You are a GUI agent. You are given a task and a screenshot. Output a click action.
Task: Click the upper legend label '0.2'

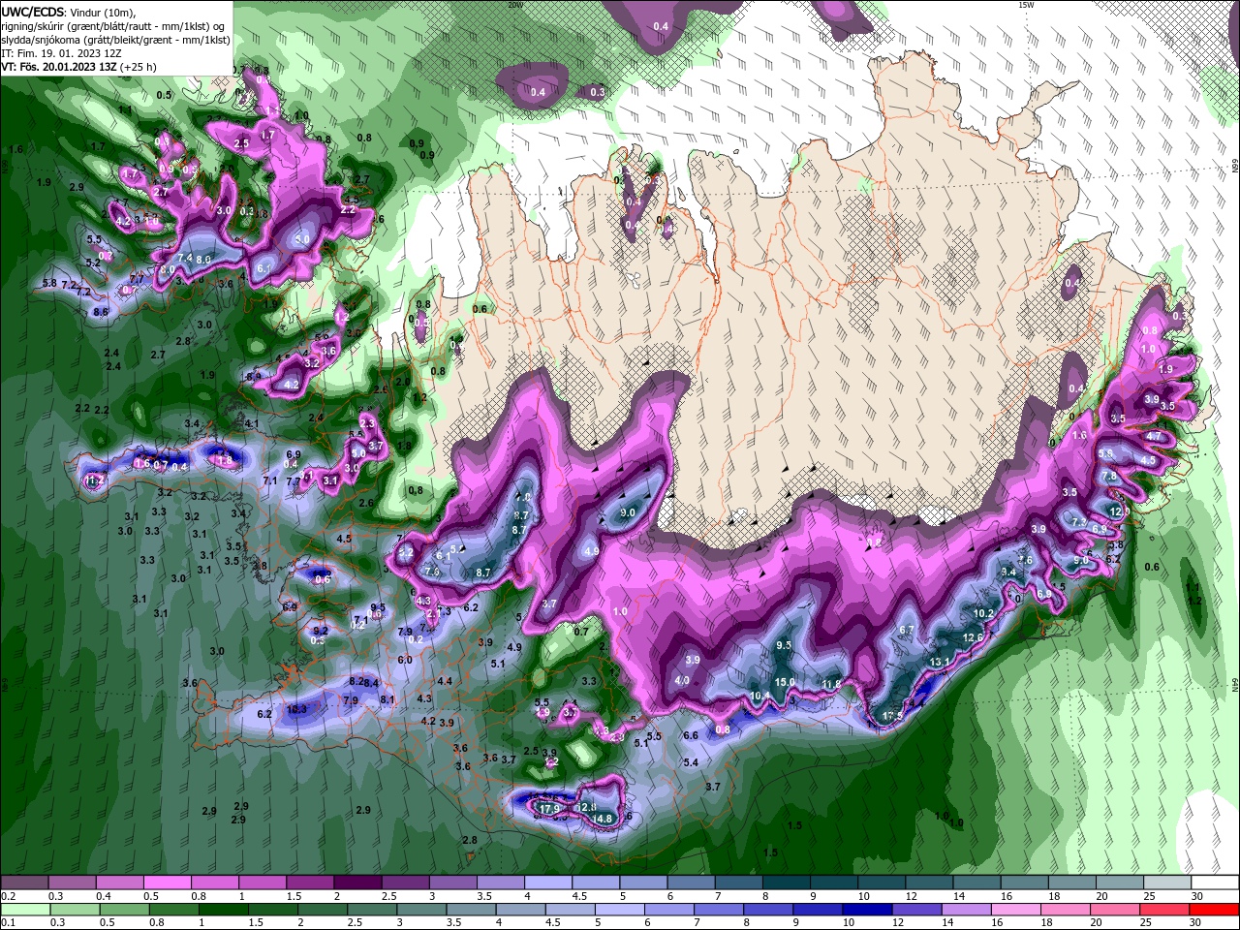pos(8,897)
